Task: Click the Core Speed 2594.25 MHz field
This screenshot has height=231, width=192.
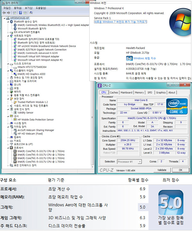Action: point(128,141)
